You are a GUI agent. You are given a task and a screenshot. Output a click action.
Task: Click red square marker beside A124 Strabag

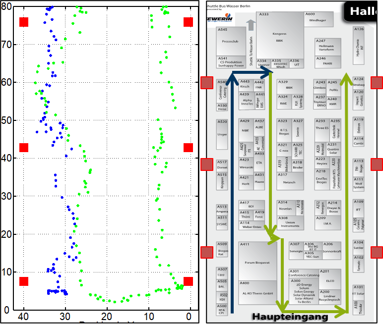(x=377, y=83)
